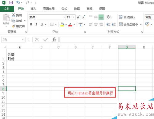The height and width of the screenshot is (119, 154).
Task: Align text left icon
Action: (x=91, y=24)
